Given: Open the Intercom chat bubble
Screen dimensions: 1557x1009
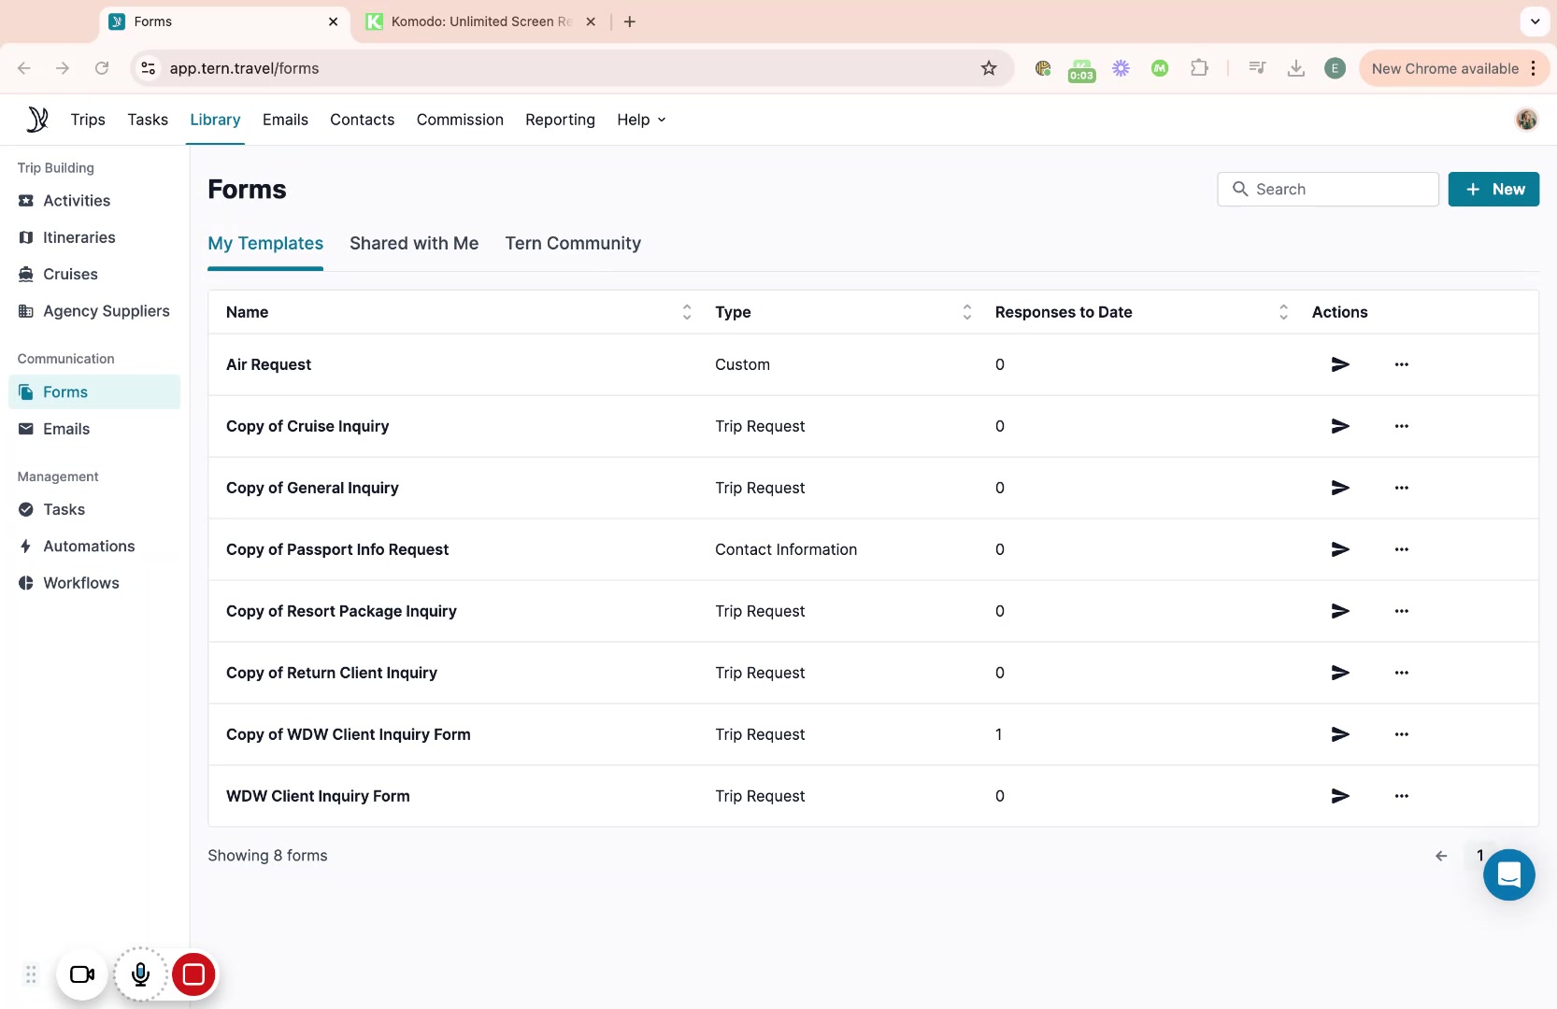Looking at the screenshot, I should [1508, 875].
